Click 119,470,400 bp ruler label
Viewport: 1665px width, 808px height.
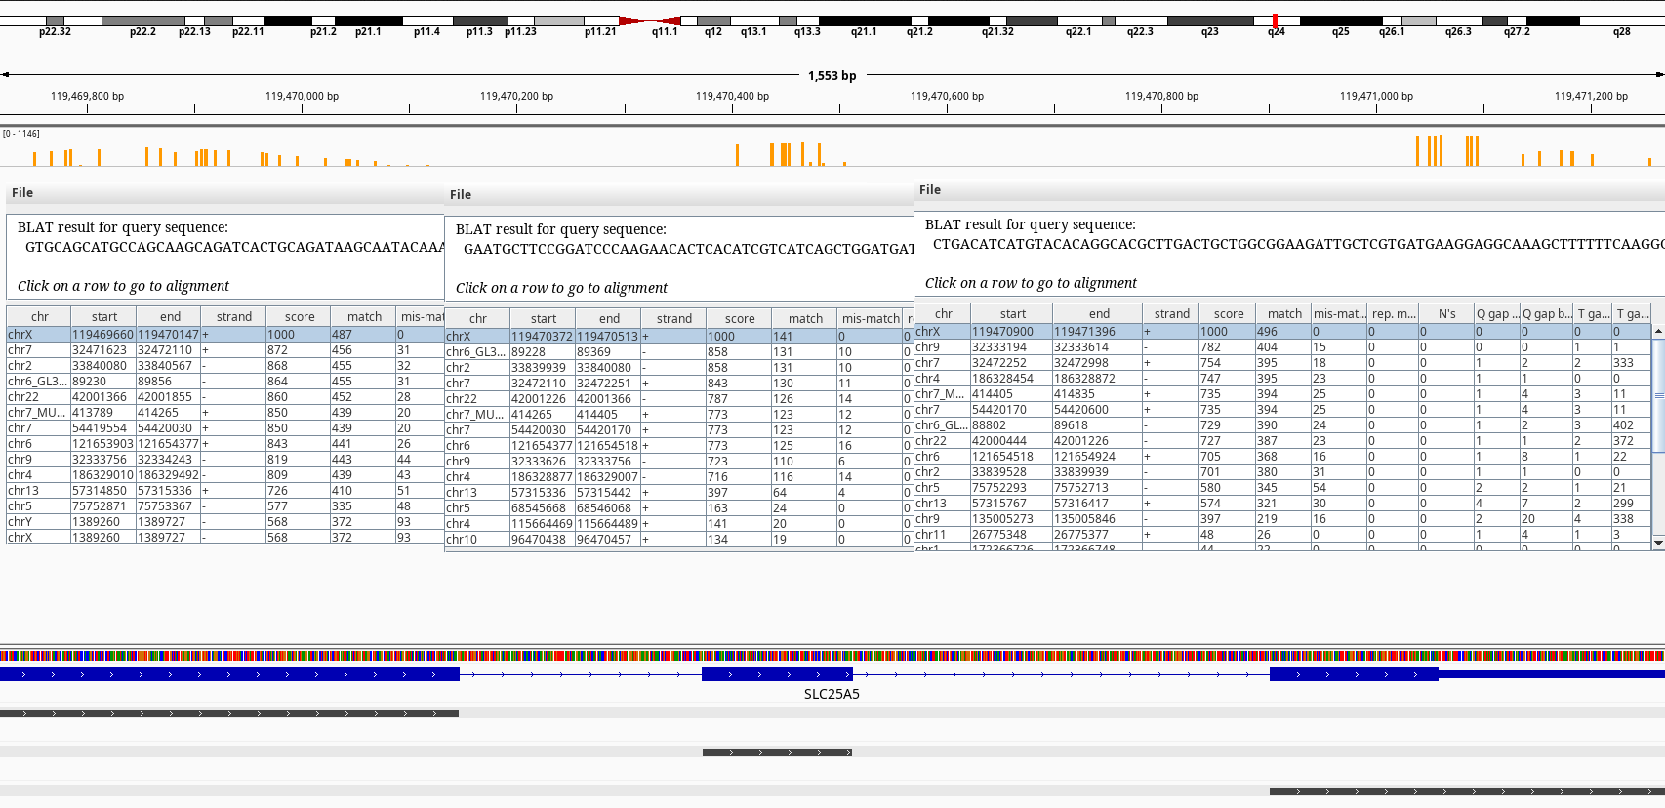(732, 96)
